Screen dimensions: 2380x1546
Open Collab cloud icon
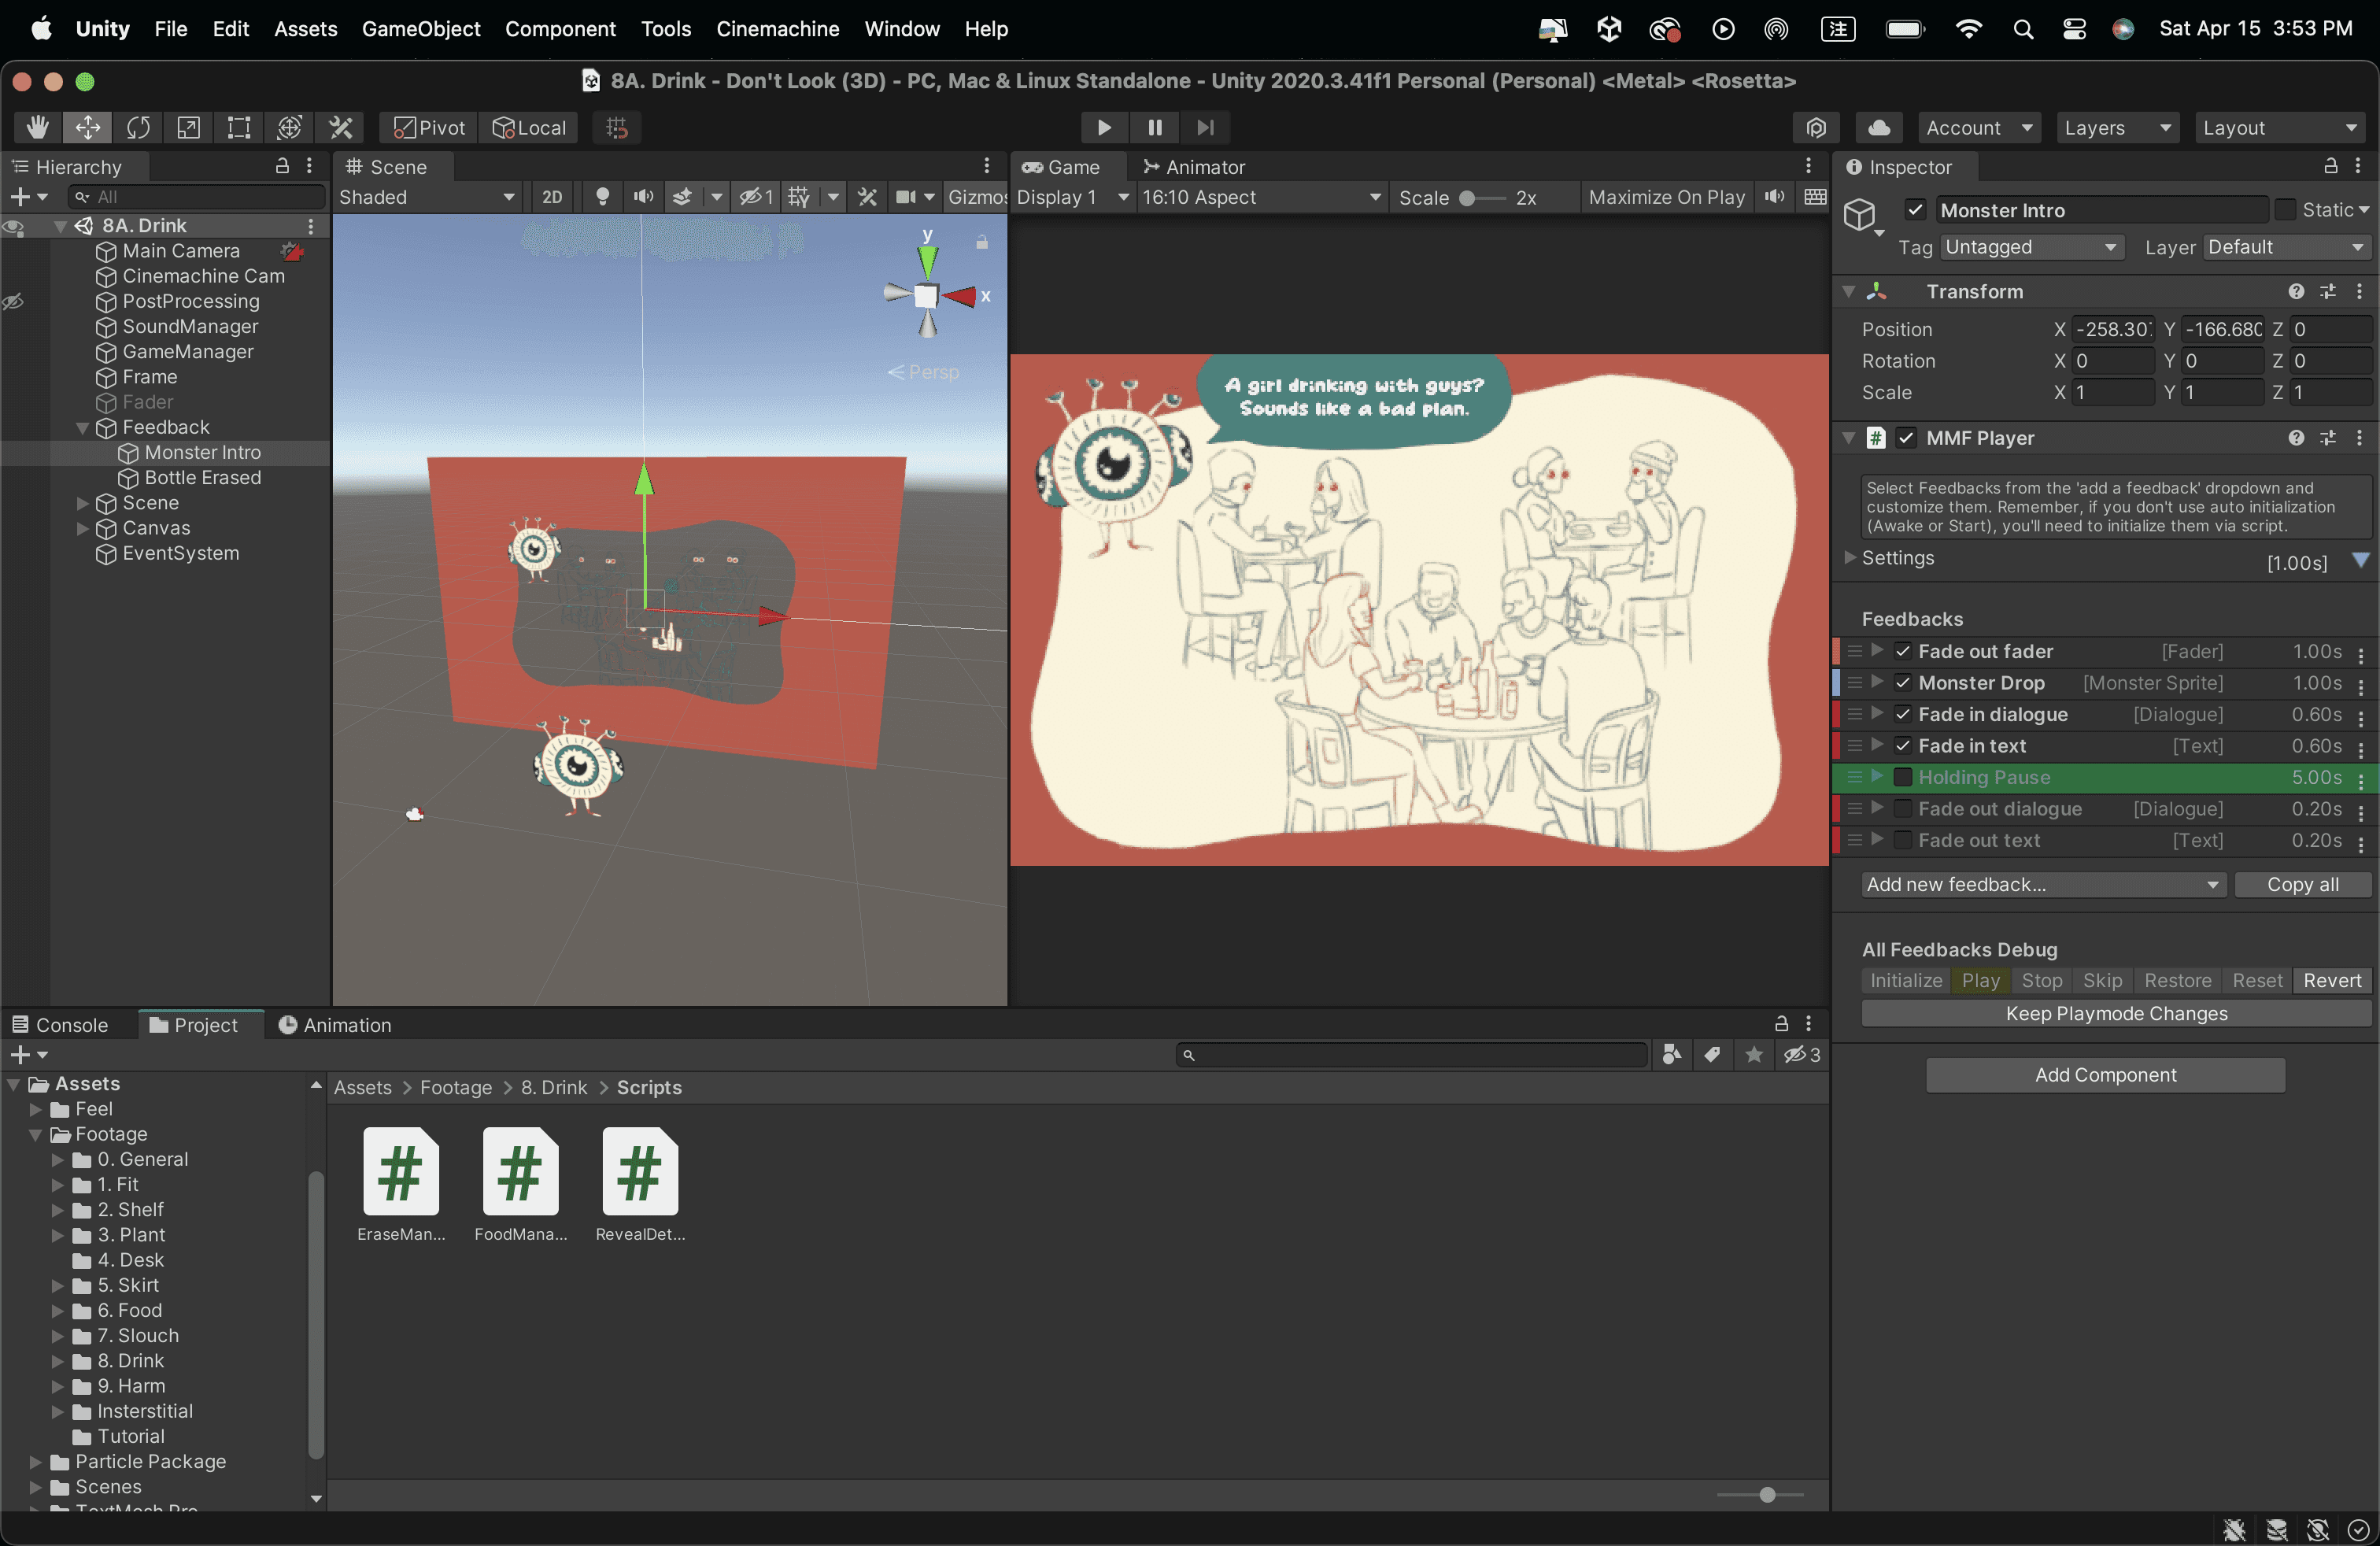[1878, 127]
